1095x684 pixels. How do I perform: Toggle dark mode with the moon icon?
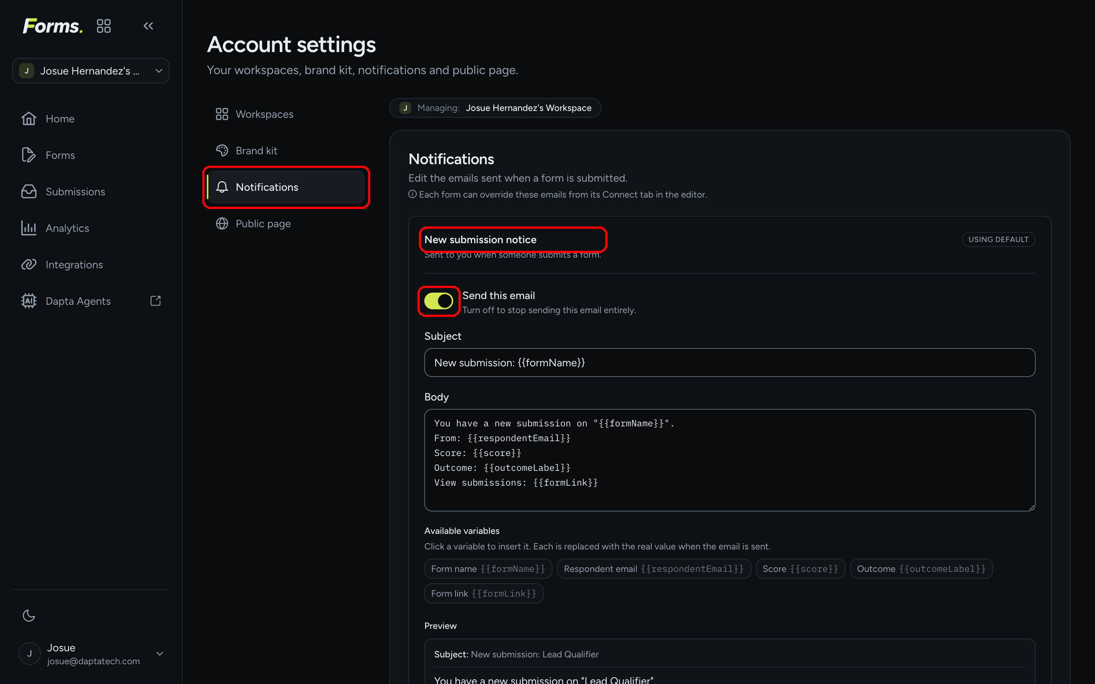tap(29, 615)
